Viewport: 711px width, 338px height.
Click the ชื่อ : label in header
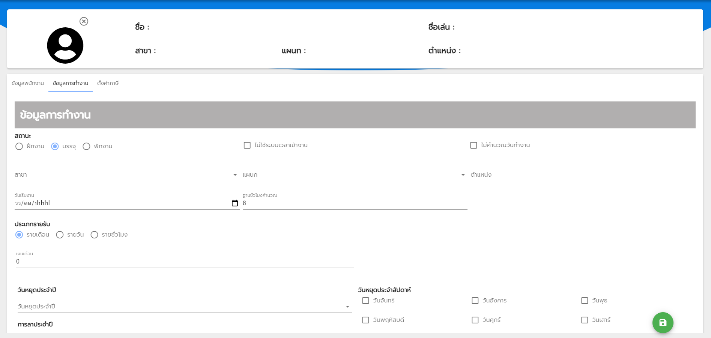pyautogui.click(x=142, y=27)
